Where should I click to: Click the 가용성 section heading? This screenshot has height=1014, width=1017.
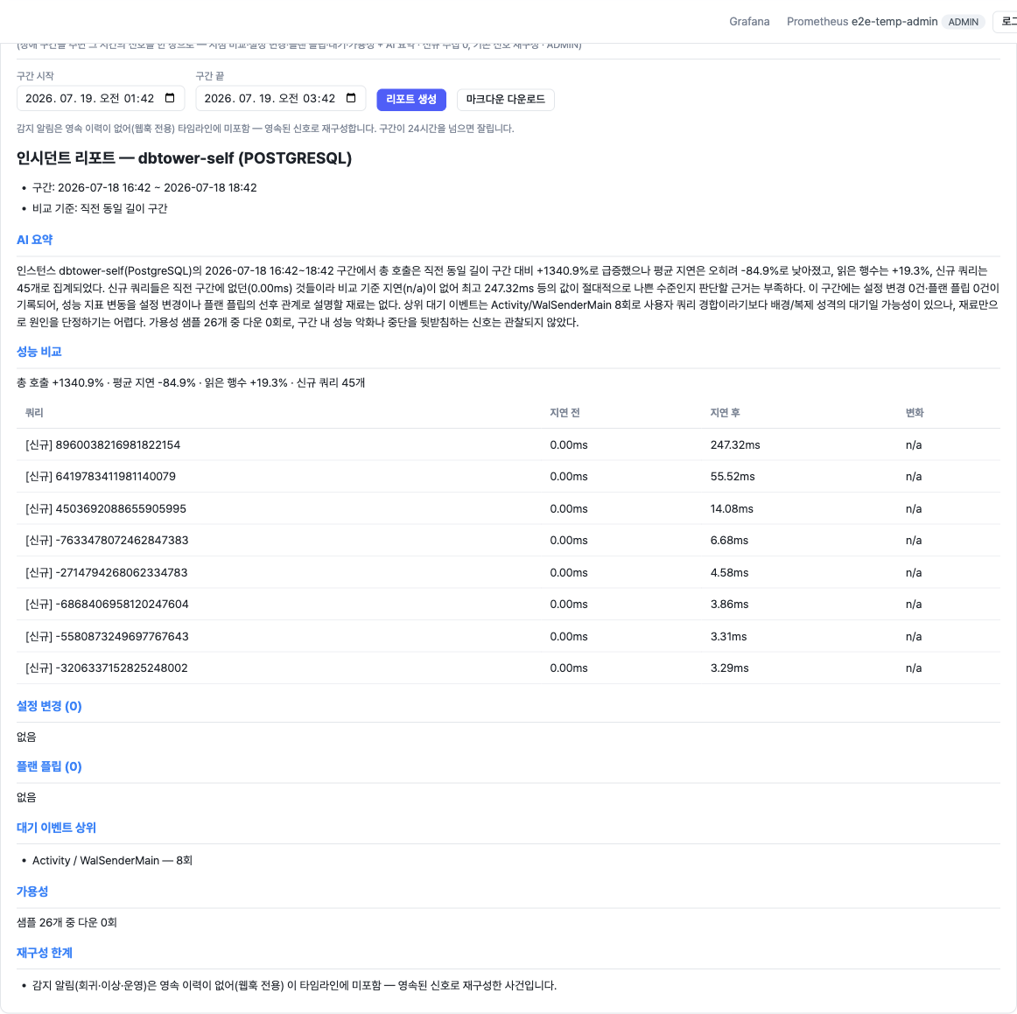pyautogui.click(x=32, y=892)
